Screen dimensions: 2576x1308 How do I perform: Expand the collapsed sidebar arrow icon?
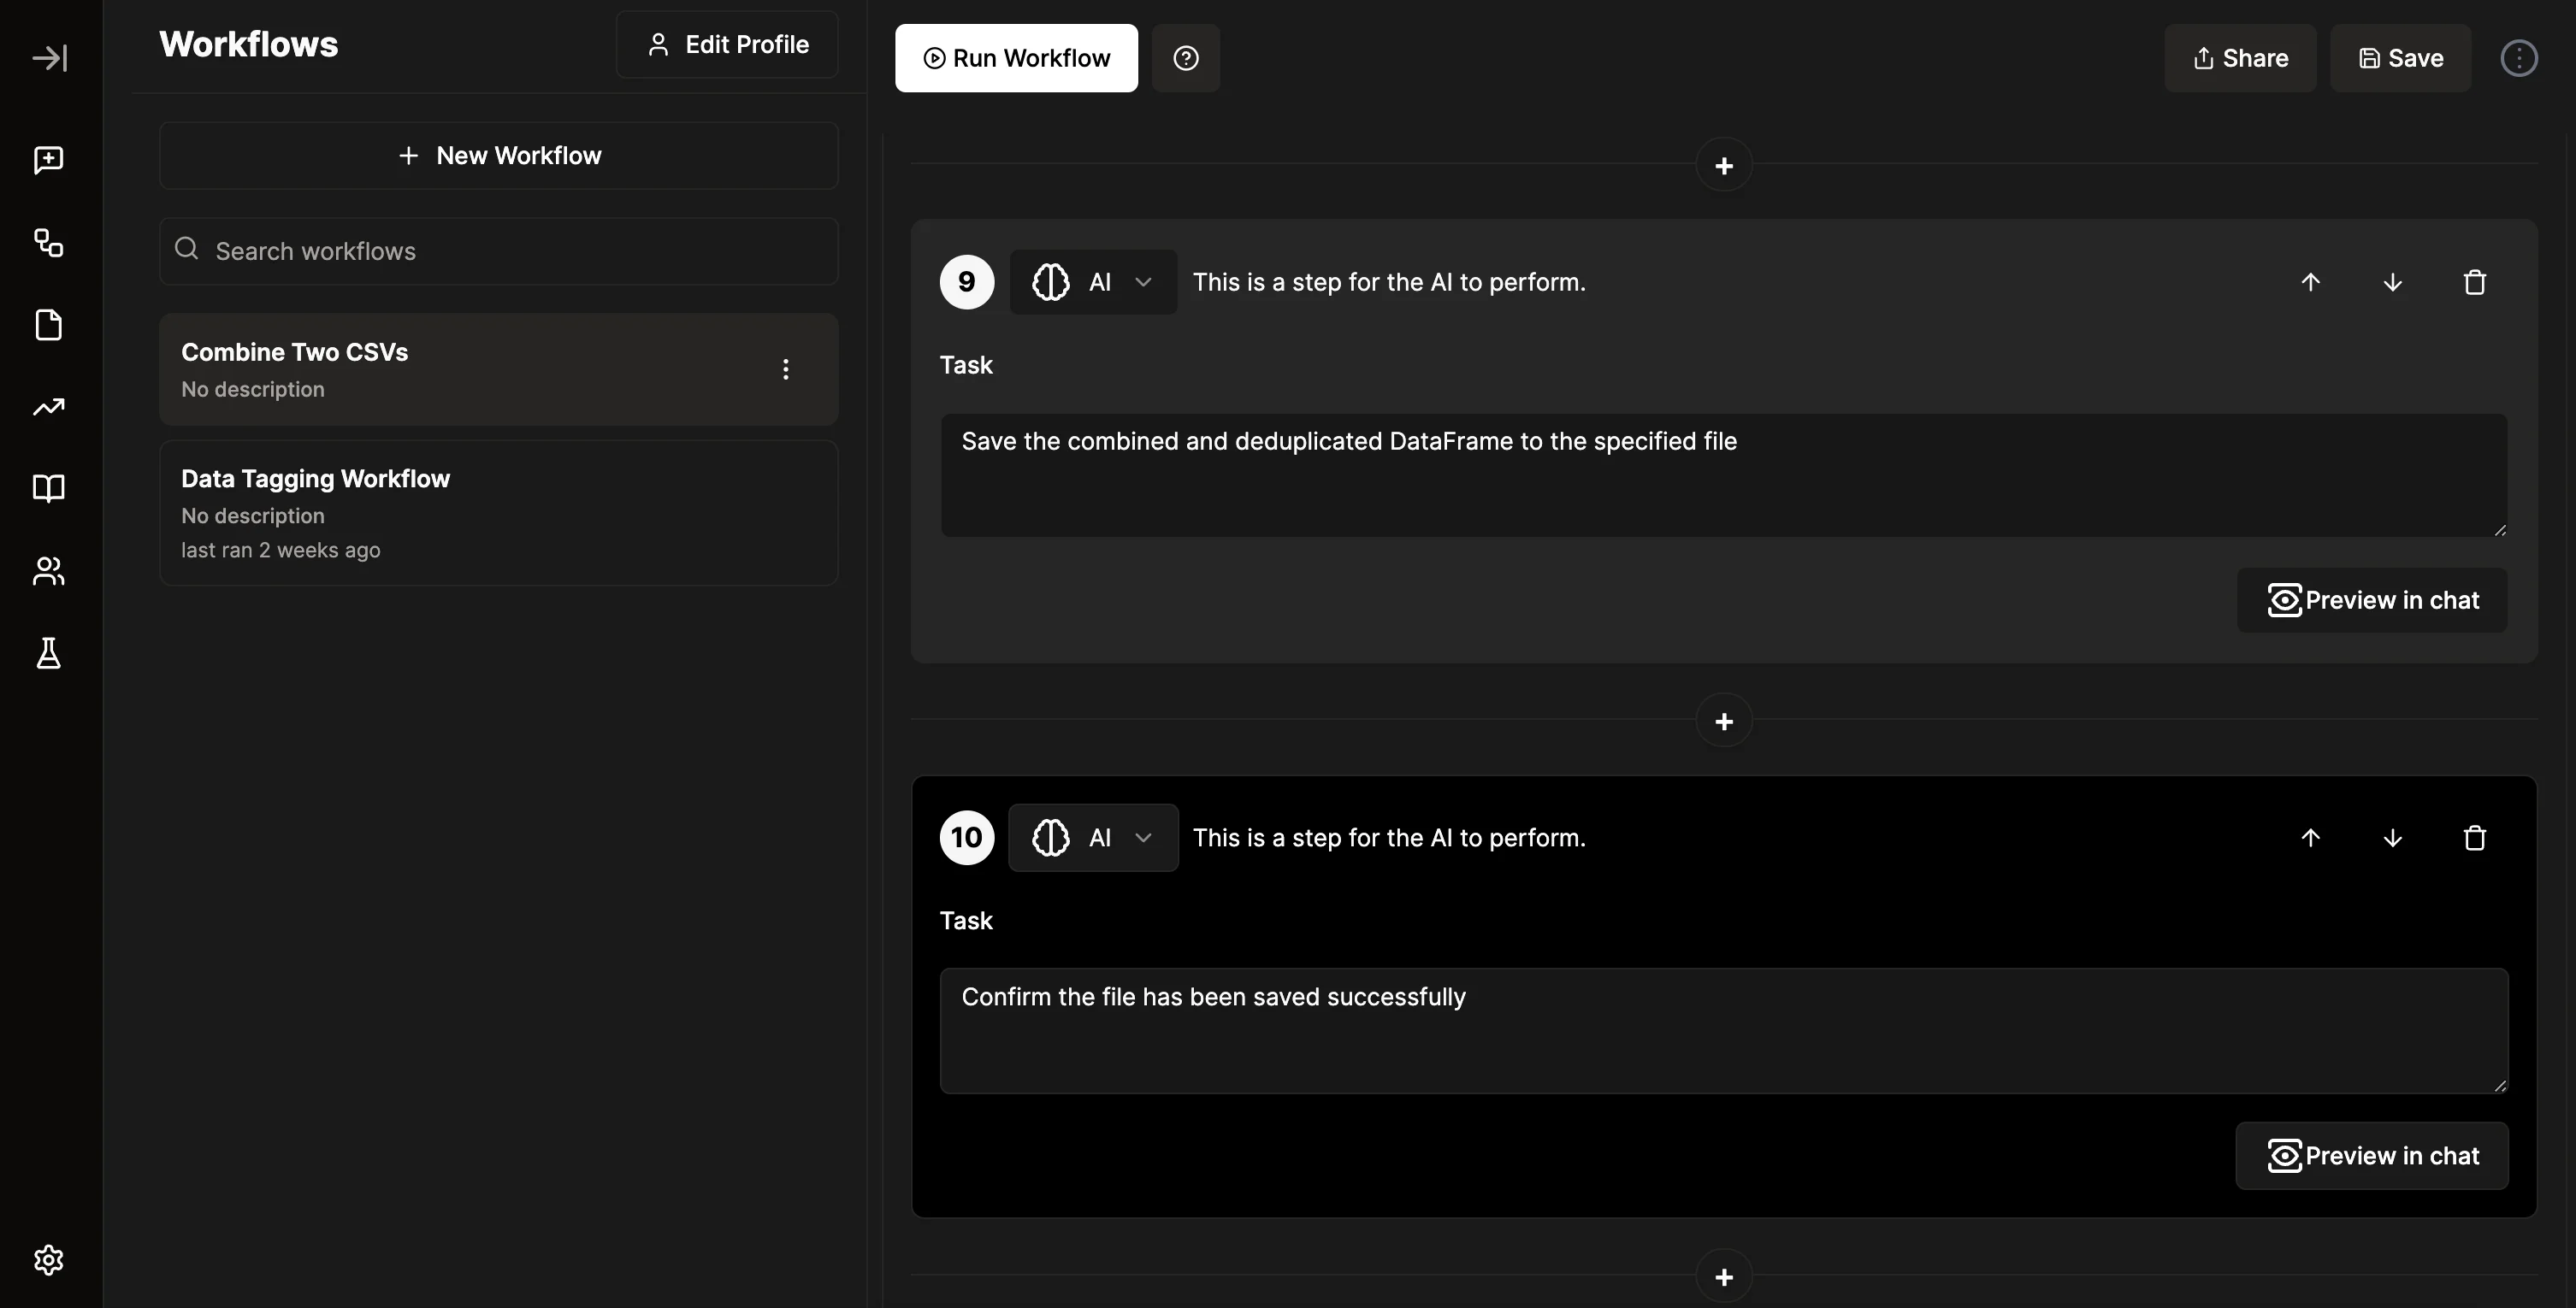(x=49, y=58)
